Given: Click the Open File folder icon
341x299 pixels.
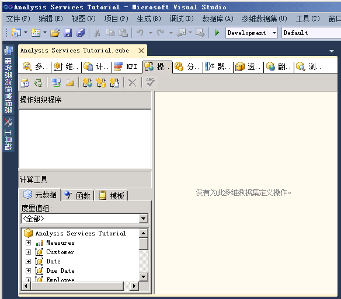Looking at the screenshot, I should coord(55,33).
